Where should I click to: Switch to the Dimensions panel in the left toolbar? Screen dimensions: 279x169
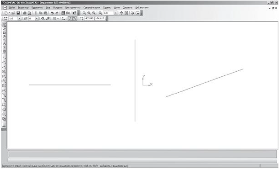tap(4, 29)
